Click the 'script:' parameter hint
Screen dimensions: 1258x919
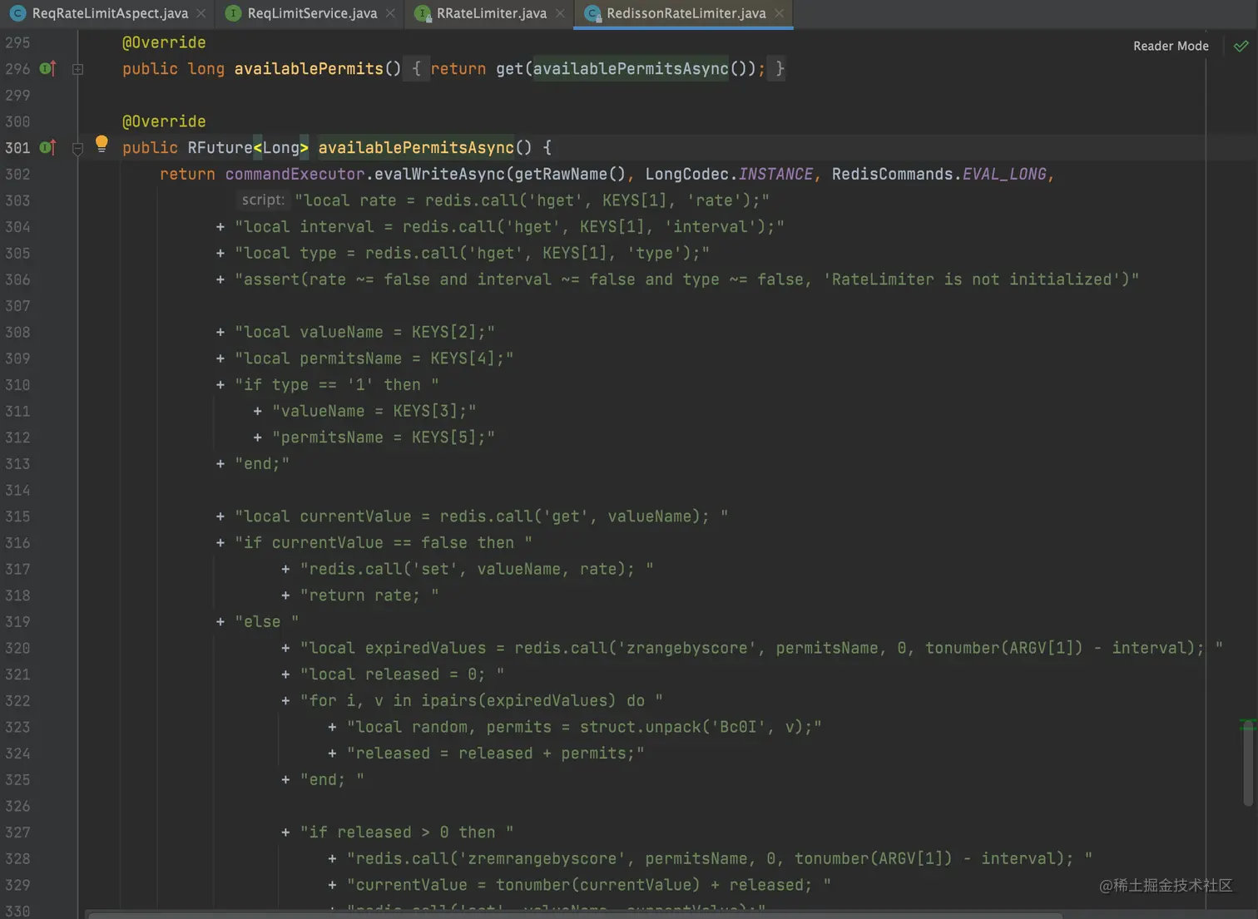click(x=262, y=200)
